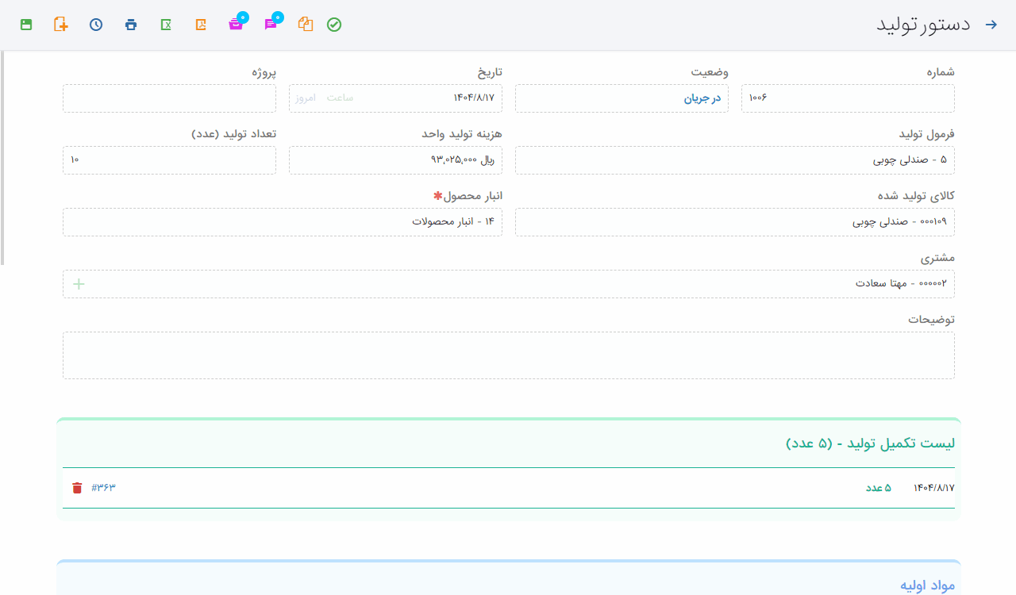Click the امروز today shortcut in date field
Screen dimensions: 1016x595
306,98
